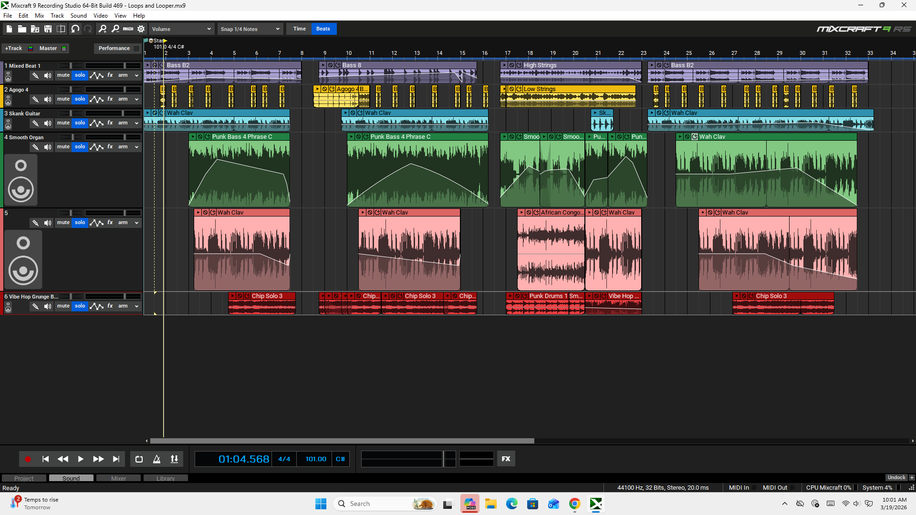Toggle loop playback mode icon
This screenshot has height=515, width=916.
pos(139,459)
